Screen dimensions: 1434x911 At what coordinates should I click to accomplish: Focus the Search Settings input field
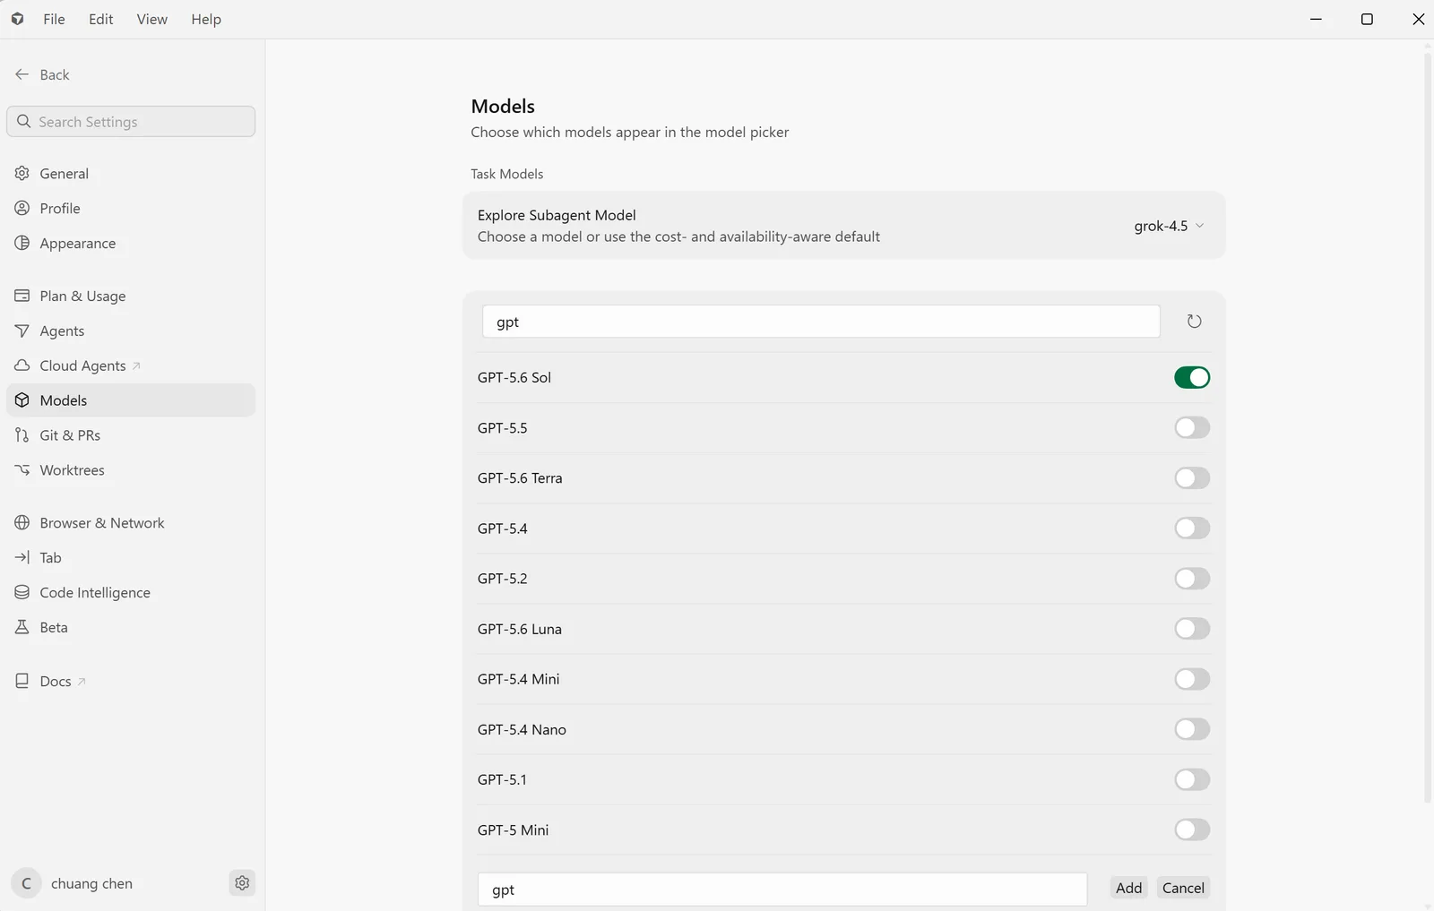pyautogui.click(x=131, y=122)
